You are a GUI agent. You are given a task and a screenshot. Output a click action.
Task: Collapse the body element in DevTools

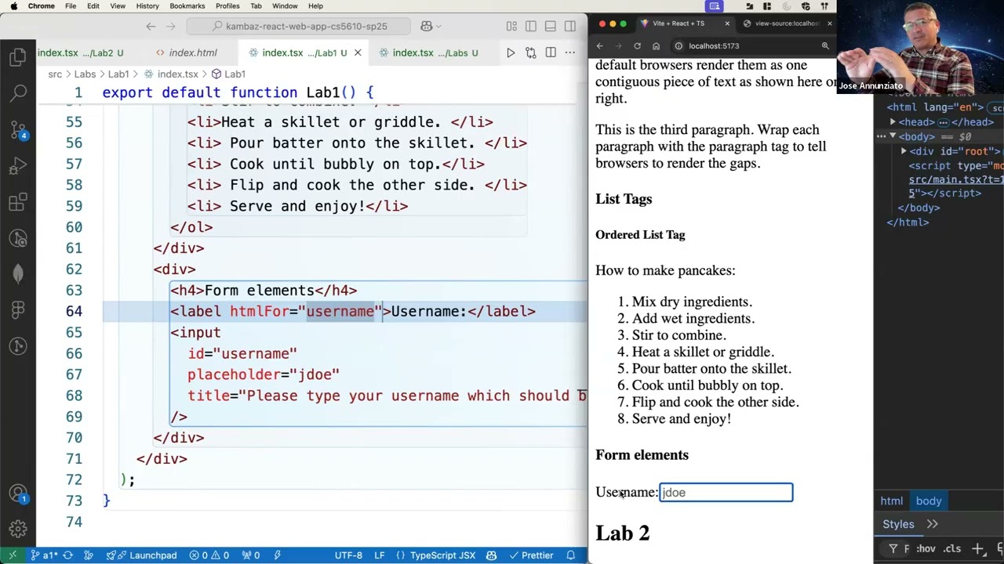tap(893, 136)
